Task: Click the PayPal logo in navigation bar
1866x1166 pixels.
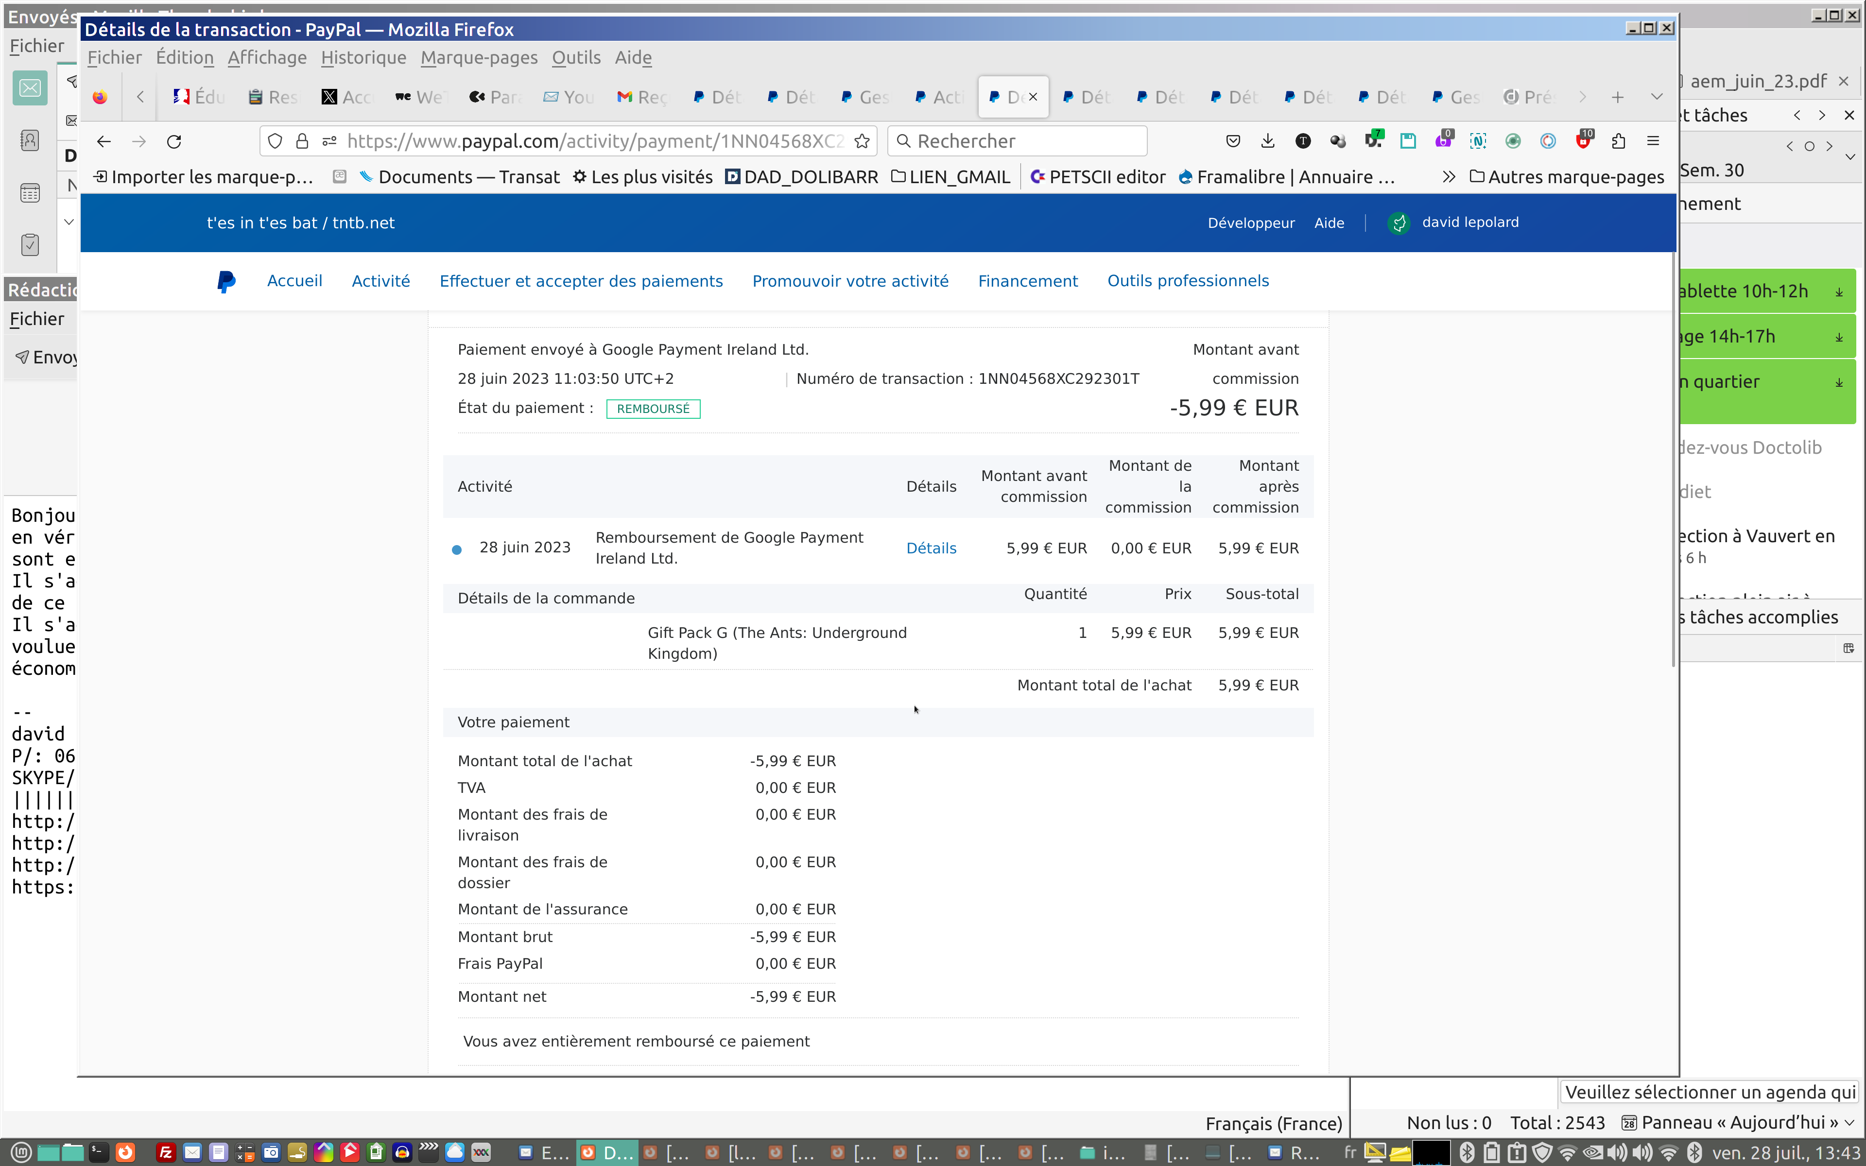Action: pyautogui.click(x=226, y=281)
